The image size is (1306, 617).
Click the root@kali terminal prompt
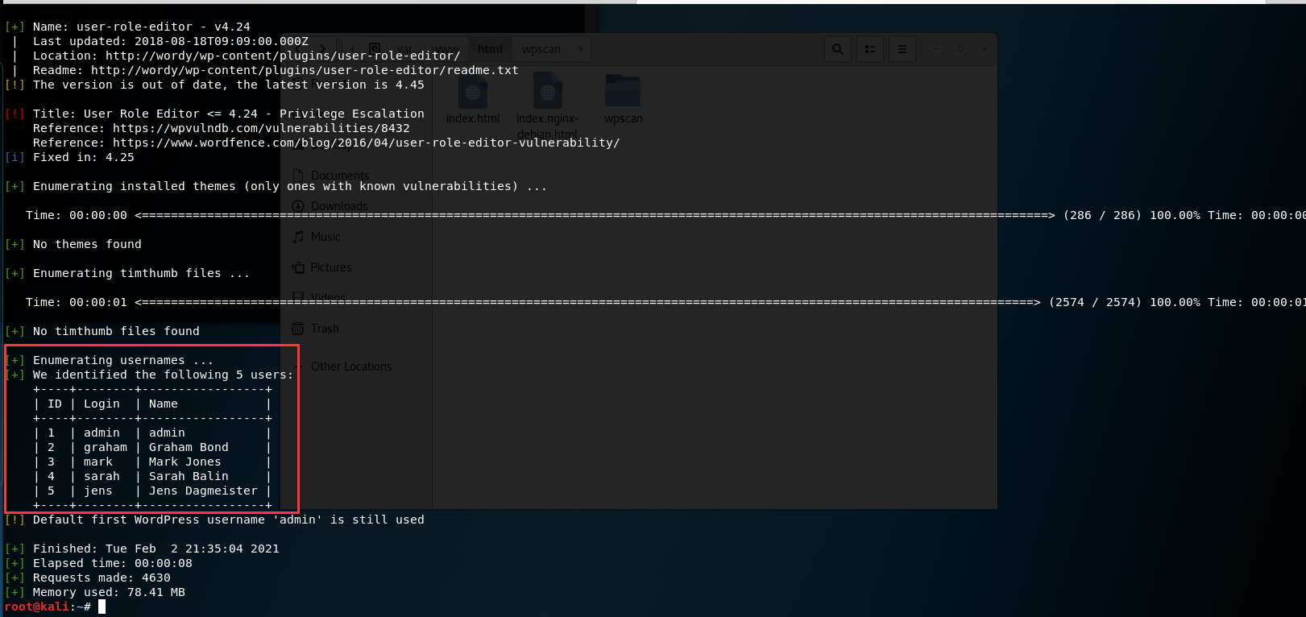coord(48,607)
